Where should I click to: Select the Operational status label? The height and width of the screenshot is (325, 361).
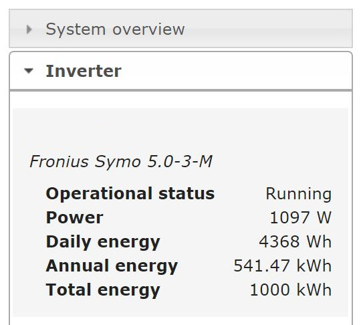pos(130,193)
